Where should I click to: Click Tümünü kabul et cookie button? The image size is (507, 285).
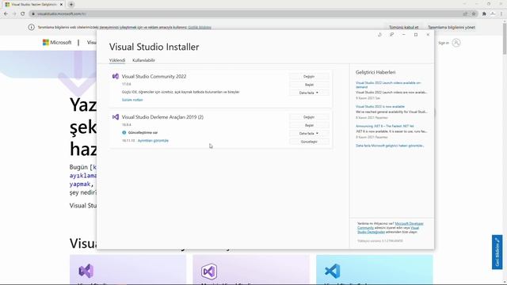404,28
